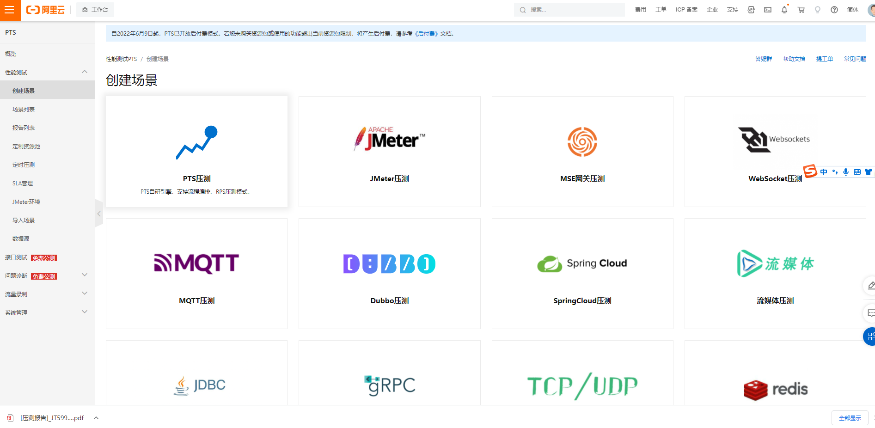Viewport: 875px width, 428px height.
Task: Click the Sogou input method logo
Action: 810,171
